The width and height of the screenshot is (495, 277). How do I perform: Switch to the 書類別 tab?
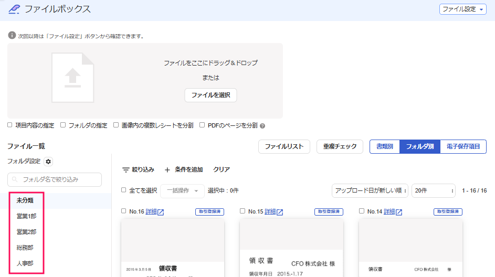[385, 146]
